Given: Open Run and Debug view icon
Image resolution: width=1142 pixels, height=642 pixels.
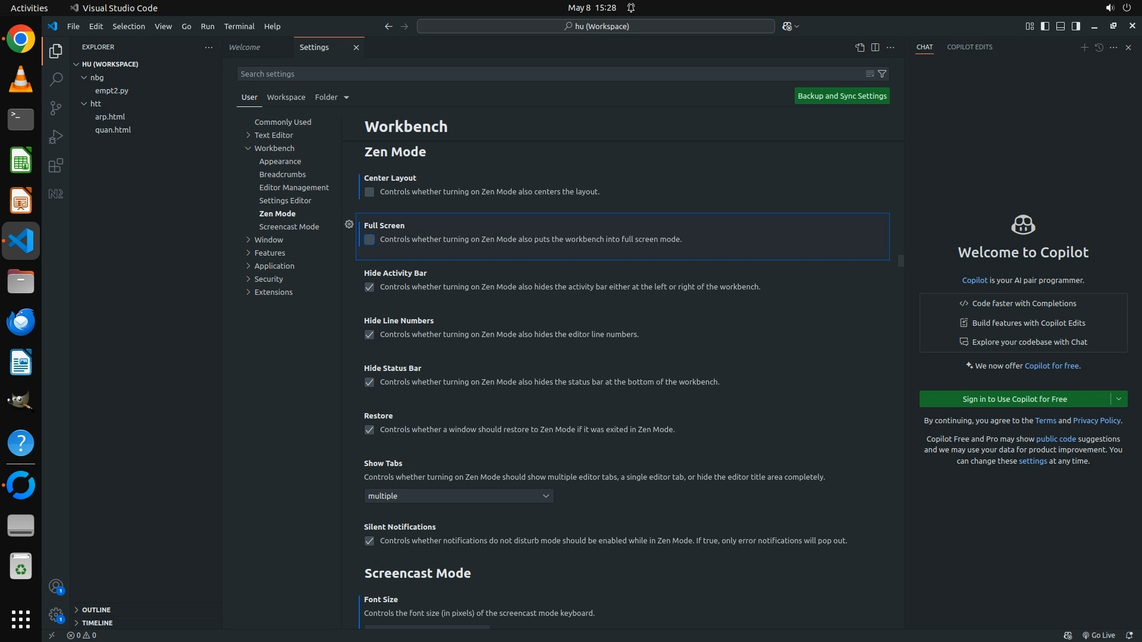Looking at the screenshot, I should (56, 137).
